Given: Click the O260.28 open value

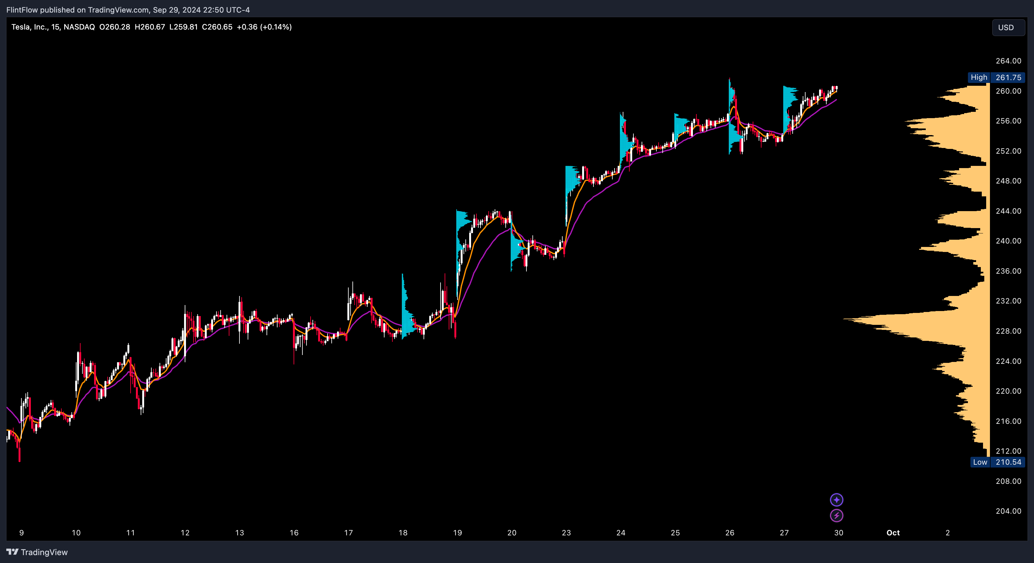Looking at the screenshot, I should tap(115, 27).
